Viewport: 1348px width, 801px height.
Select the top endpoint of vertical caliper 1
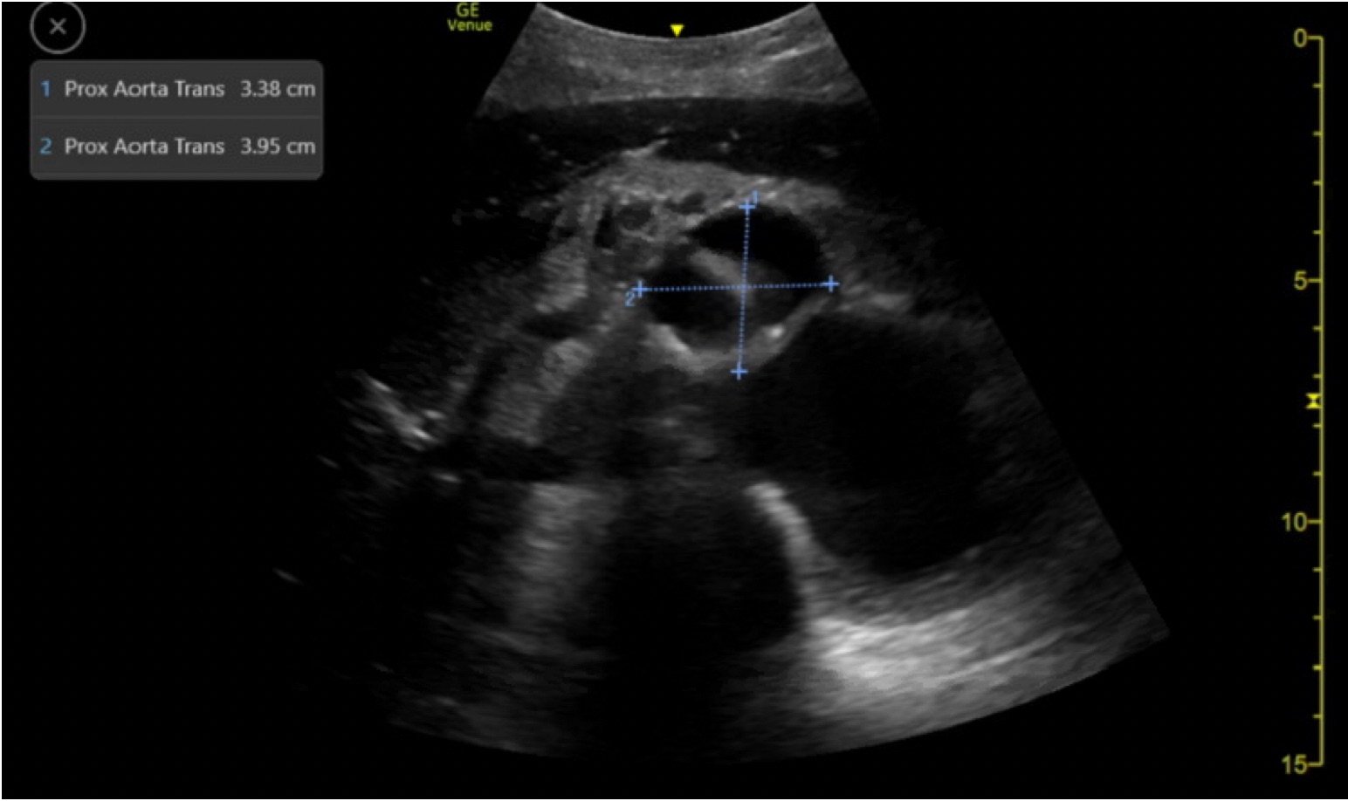pyautogui.click(x=747, y=207)
